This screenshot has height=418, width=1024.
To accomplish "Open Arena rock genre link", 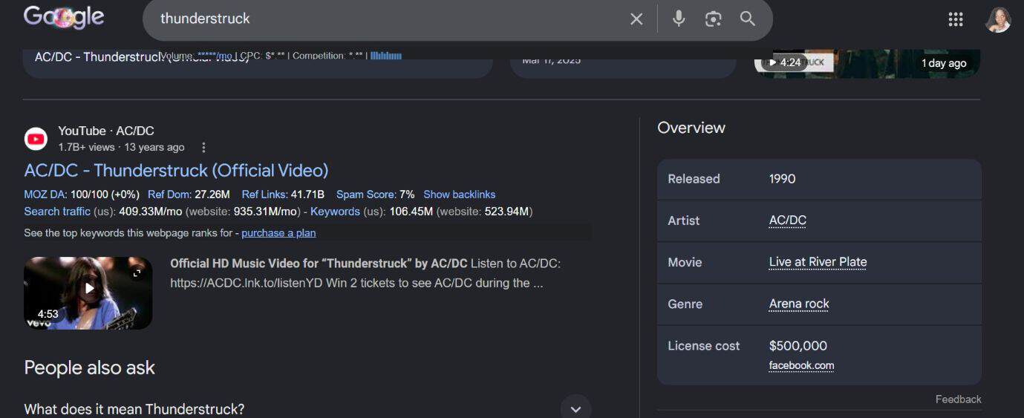I will tap(799, 304).
